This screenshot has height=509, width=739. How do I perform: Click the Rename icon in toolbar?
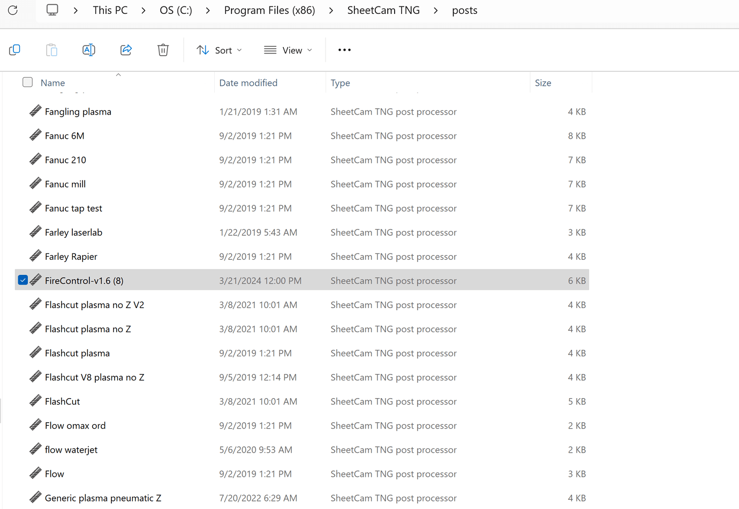[x=89, y=50]
